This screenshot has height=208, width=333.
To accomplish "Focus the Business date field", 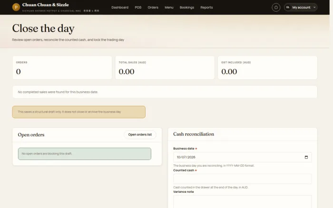I will (x=242, y=157).
